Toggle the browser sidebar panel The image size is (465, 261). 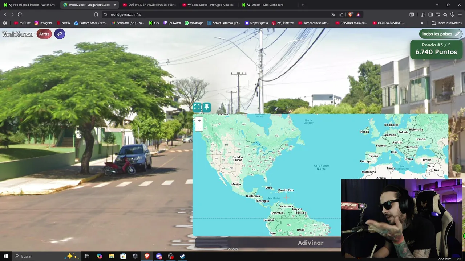click(430, 14)
